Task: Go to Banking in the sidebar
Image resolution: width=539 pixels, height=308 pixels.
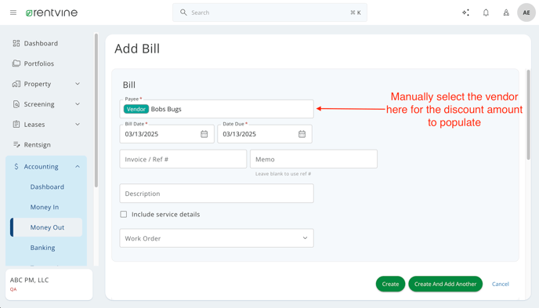Action: coord(42,248)
